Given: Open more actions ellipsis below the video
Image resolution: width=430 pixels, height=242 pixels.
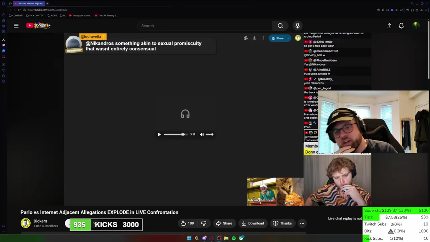Looking at the screenshot, I should (x=302, y=223).
